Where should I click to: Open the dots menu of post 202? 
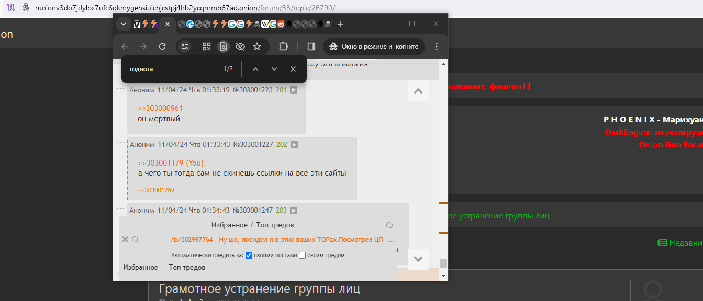(x=121, y=143)
